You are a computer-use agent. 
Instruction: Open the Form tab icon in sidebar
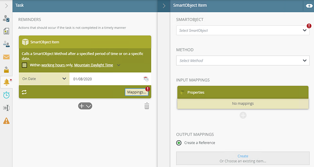6,31
